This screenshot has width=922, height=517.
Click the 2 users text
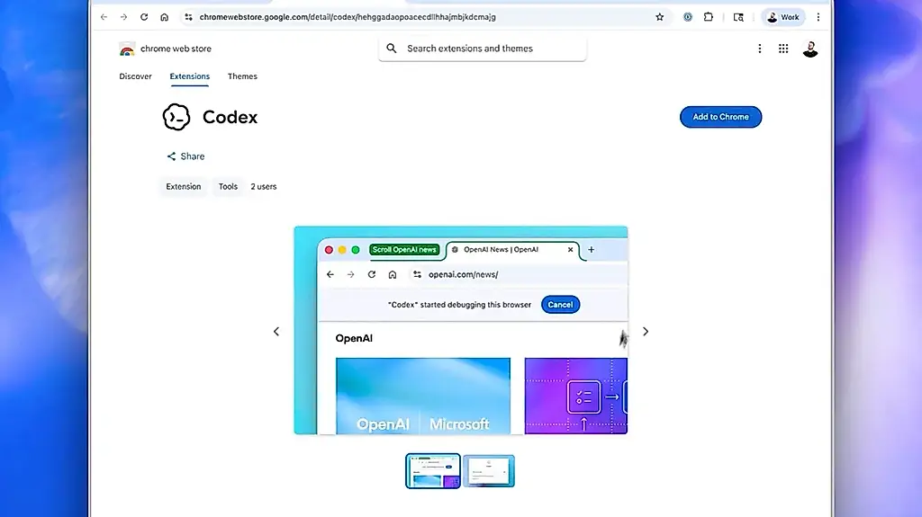tap(264, 186)
